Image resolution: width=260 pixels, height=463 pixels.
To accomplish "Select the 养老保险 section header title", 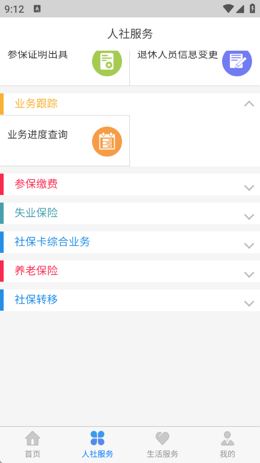I will [x=36, y=271].
